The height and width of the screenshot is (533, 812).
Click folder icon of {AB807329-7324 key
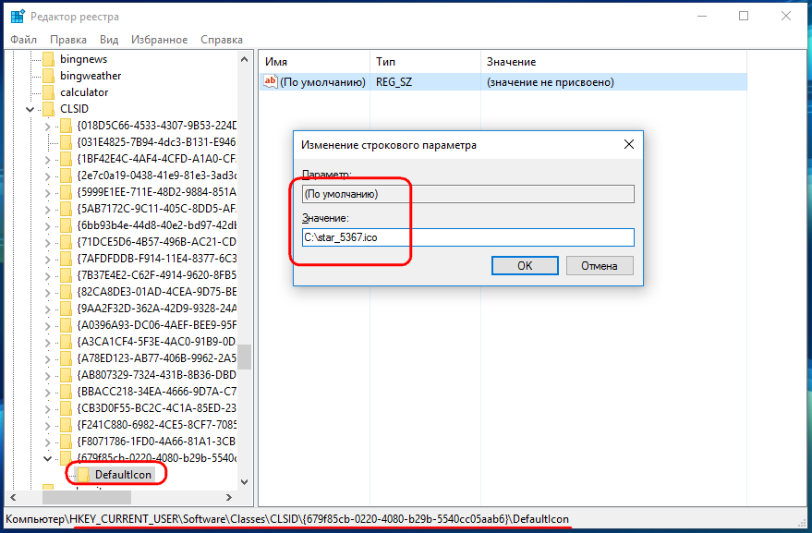tap(66, 374)
